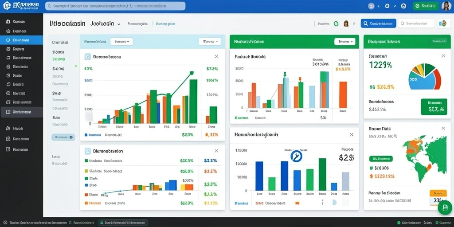Viewport: 454px width, 227px height.
Task: Click the blue search button in page header
Action: (x=378, y=23)
